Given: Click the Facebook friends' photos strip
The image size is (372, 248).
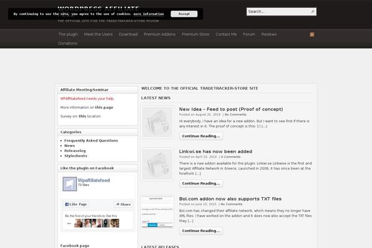Looking at the screenshot, I should 96,223.
